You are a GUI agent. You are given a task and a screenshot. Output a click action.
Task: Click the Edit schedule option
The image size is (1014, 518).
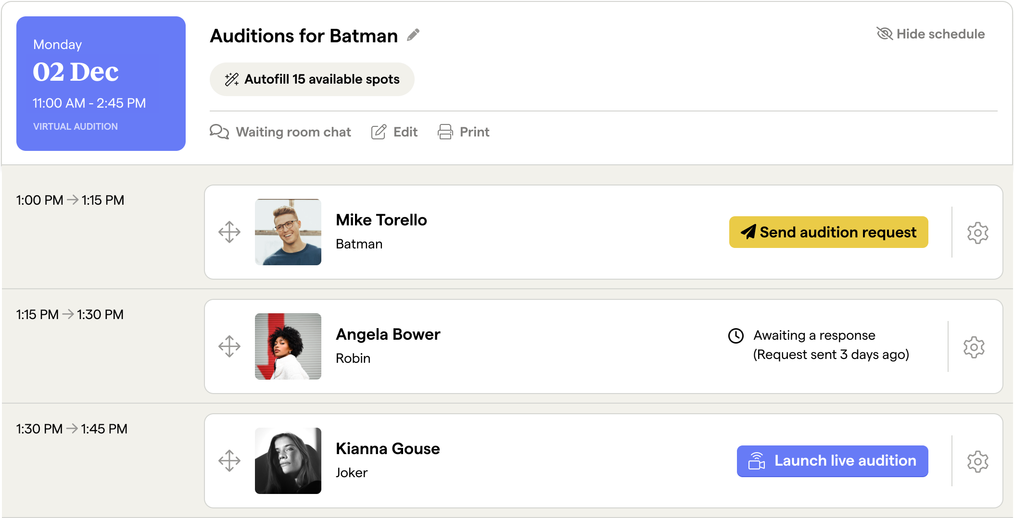point(394,132)
